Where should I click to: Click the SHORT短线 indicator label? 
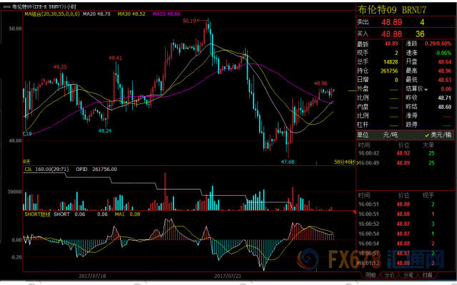pyautogui.click(x=38, y=214)
